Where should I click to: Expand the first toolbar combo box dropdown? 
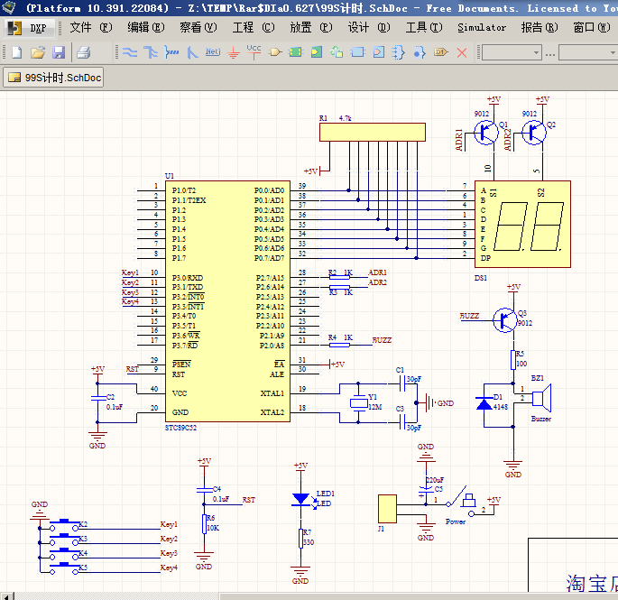click(537, 52)
